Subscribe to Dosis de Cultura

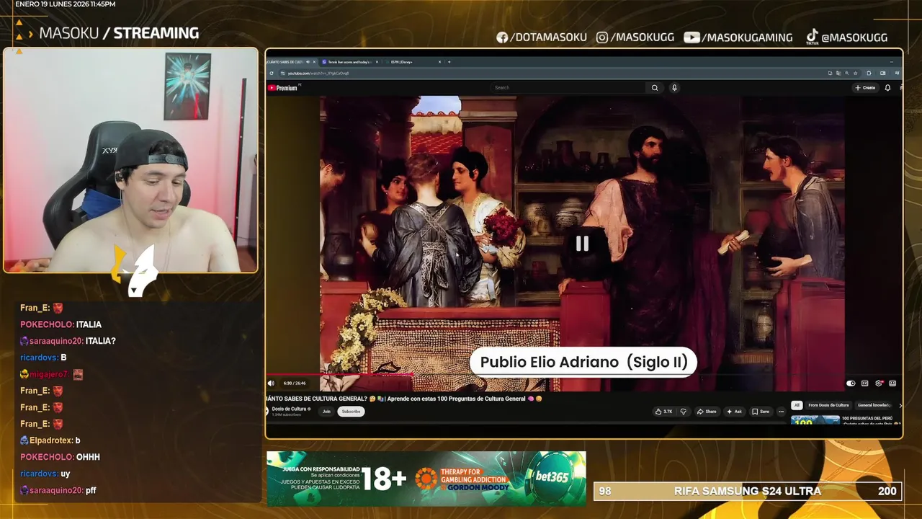coord(351,412)
